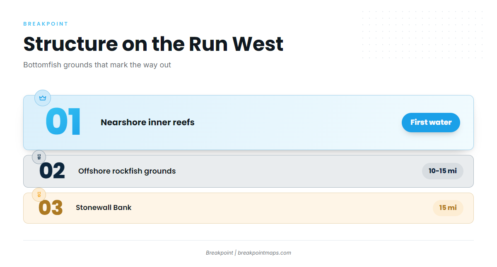Select the gray second-place card background
The width and height of the screenshot is (497, 267).
coord(248,171)
